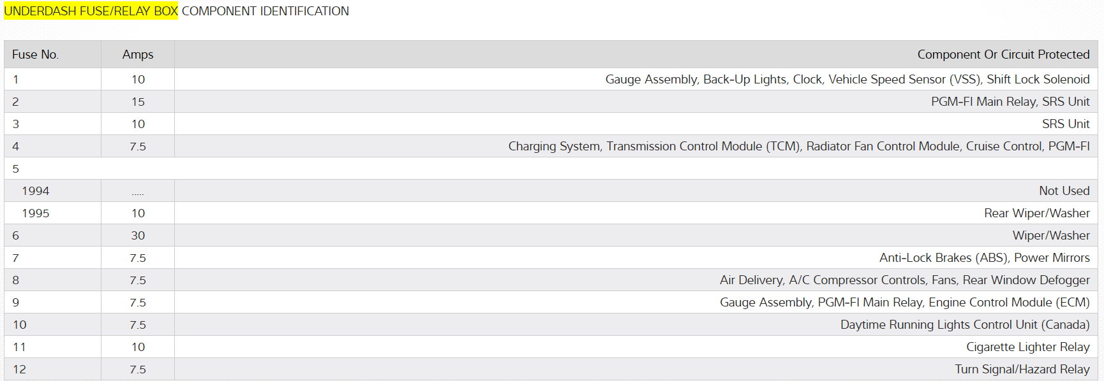
Task: Click the "Cigarette Lighter Relay" entry
Action: click(1027, 347)
